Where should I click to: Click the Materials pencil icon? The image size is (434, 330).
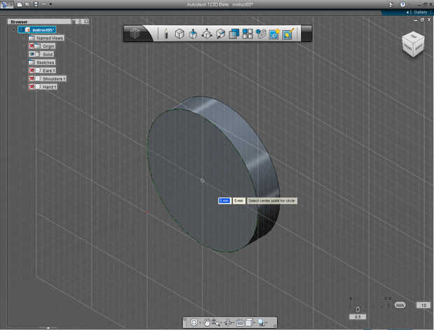click(x=288, y=34)
